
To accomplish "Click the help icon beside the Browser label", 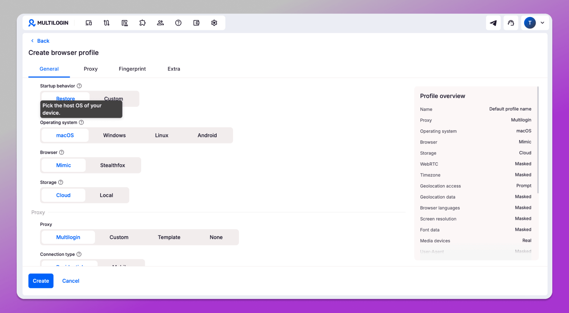I will 61,152.
